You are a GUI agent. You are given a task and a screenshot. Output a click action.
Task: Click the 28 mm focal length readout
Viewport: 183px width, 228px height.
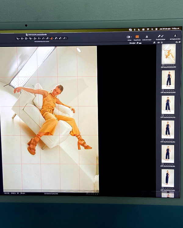[23, 193]
